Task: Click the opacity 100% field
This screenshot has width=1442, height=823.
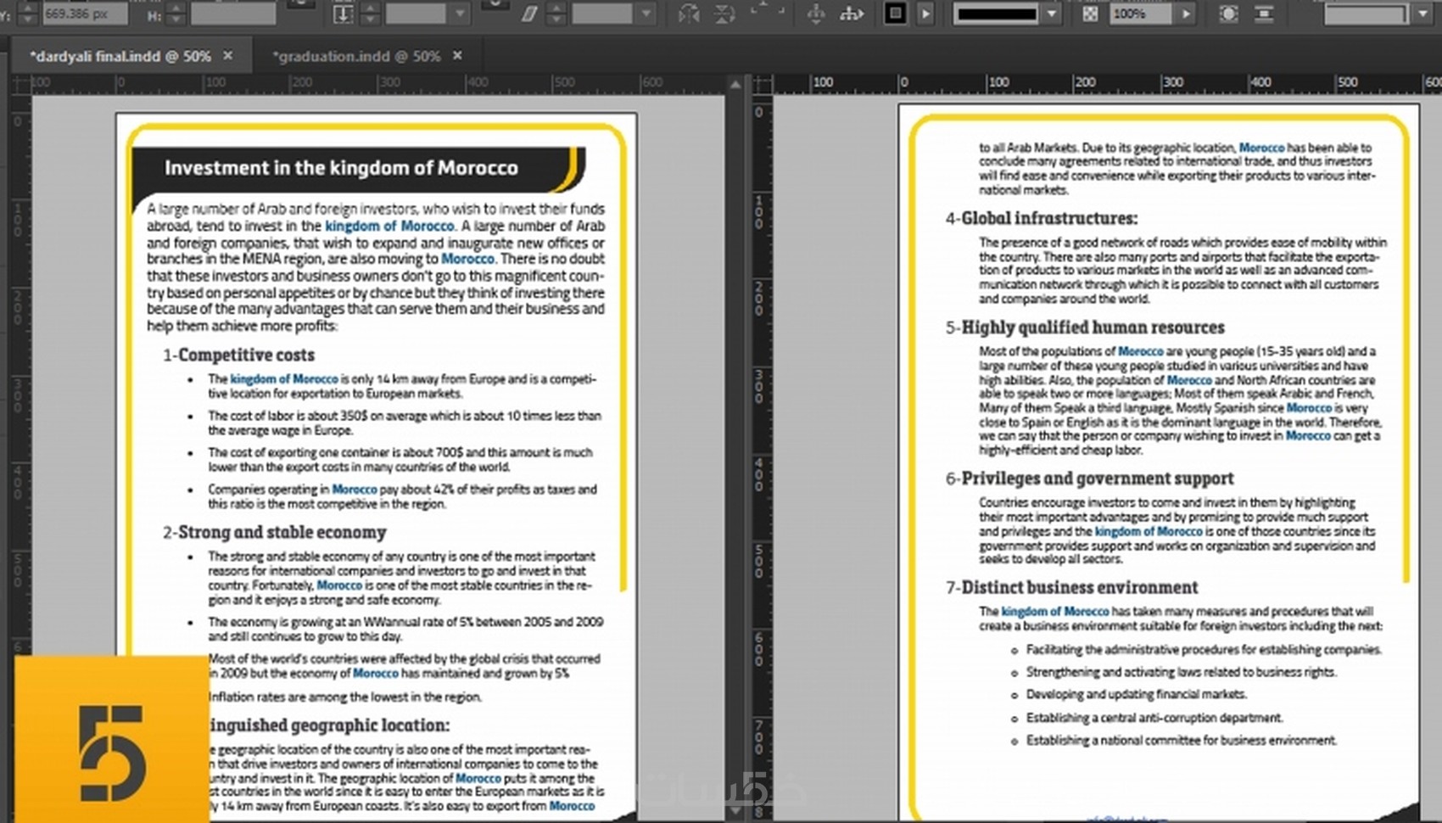Action: (1141, 14)
